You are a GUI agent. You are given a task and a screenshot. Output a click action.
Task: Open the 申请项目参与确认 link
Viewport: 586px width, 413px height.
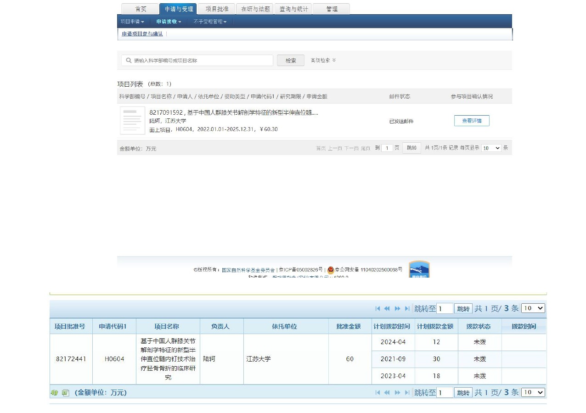click(142, 34)
